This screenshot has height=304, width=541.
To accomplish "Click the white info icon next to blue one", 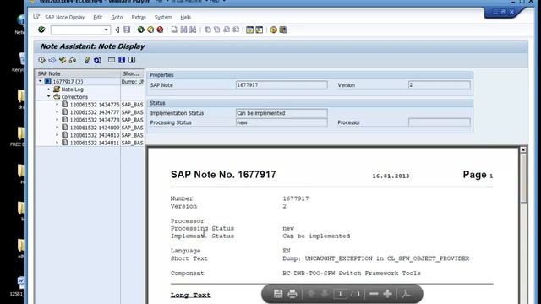I will tap(132, 60).
